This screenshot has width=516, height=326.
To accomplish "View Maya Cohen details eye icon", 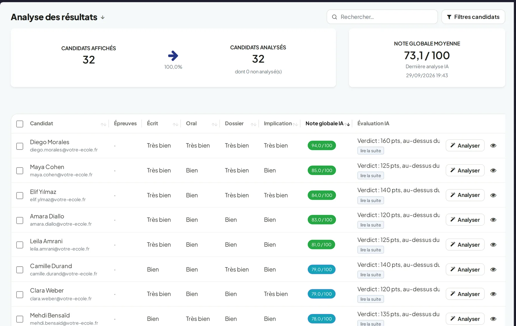I will point(493,170).
